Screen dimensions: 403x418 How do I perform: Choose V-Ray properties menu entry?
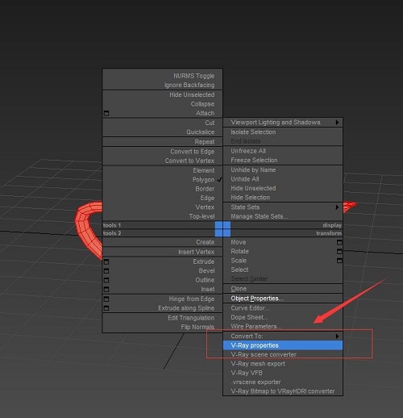coord(283,345)
